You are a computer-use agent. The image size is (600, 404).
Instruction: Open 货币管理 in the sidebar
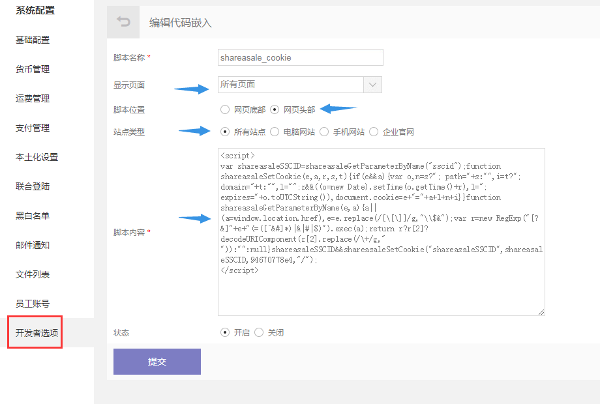tap(33, 69)
